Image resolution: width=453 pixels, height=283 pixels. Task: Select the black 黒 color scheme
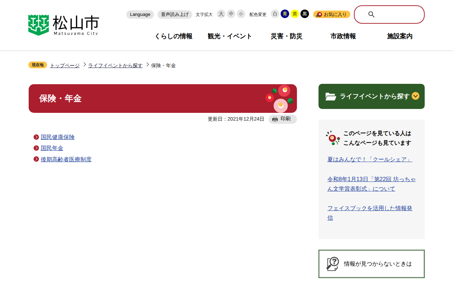pyautogui.click(x=305, y=14)
